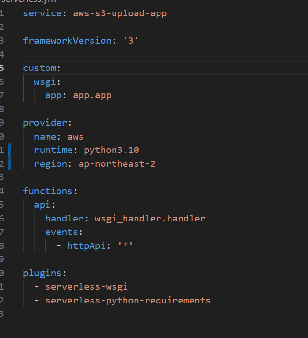Click the plugins: key
The image size is (308, 338).
tap(45, 273)
